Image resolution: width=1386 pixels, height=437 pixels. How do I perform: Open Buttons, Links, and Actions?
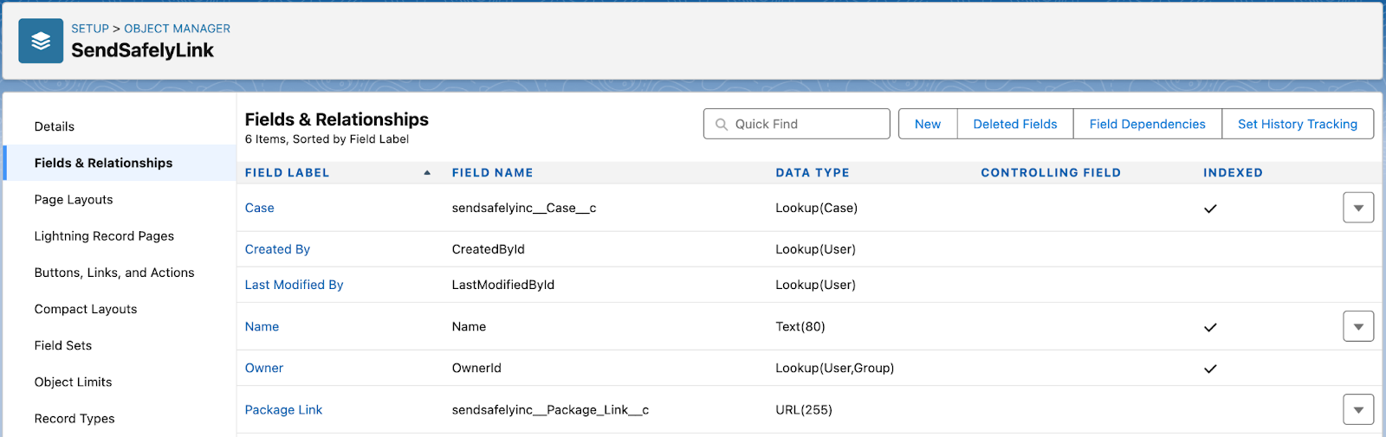pos(114,273)
